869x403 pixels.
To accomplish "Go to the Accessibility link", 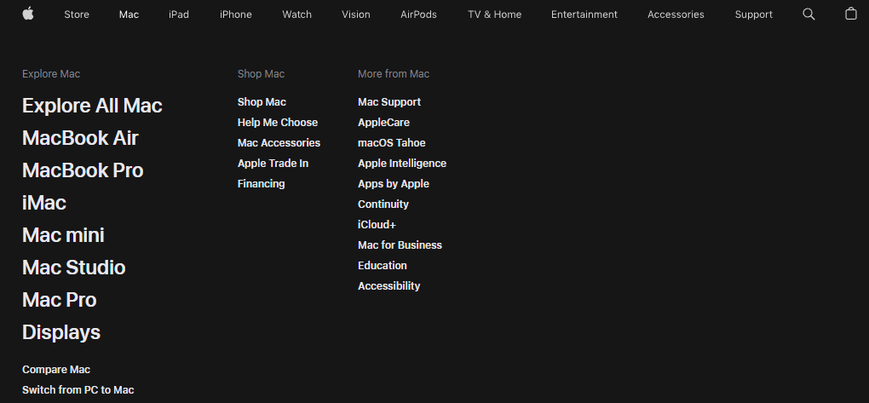I will tap(389, 286).
